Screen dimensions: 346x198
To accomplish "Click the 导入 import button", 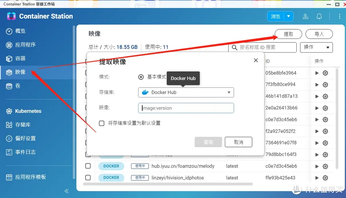I will click(319, 34).
